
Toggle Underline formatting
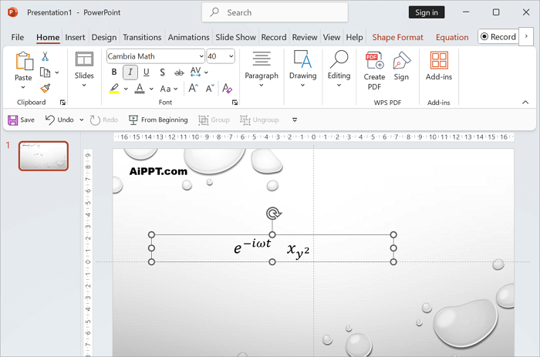[x=147, y=72]
